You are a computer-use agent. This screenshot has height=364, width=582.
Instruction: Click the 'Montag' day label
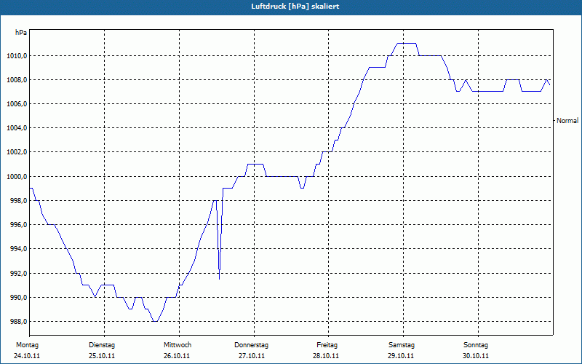coord(27,345)
